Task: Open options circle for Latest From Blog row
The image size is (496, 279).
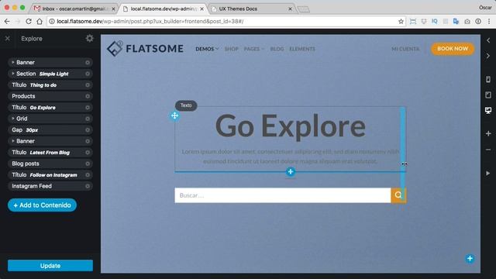Action: 88,153
